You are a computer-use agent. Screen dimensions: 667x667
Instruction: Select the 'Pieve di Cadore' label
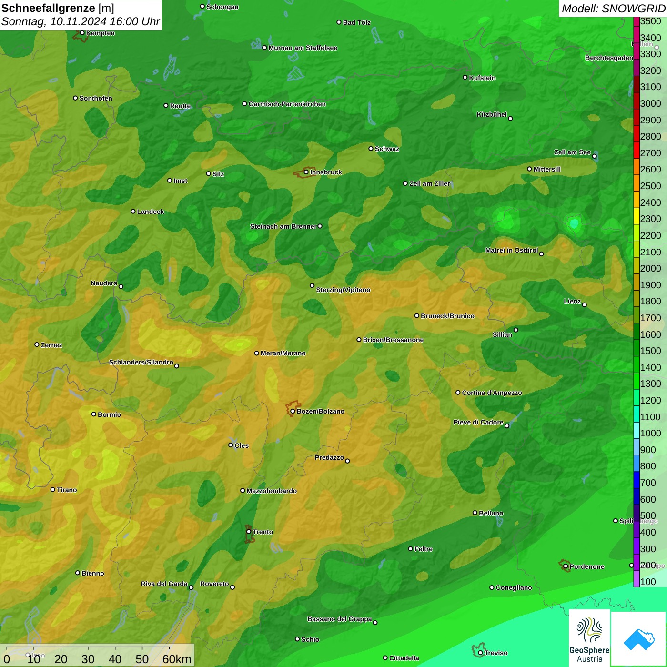pos(478,422)
